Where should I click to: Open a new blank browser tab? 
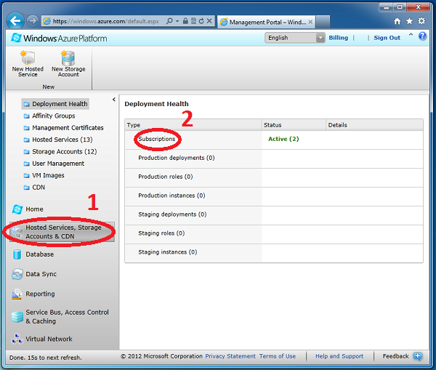click(323, 22)
